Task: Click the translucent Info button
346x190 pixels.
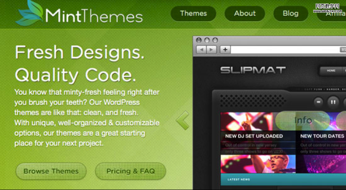Action: point(303,120)
